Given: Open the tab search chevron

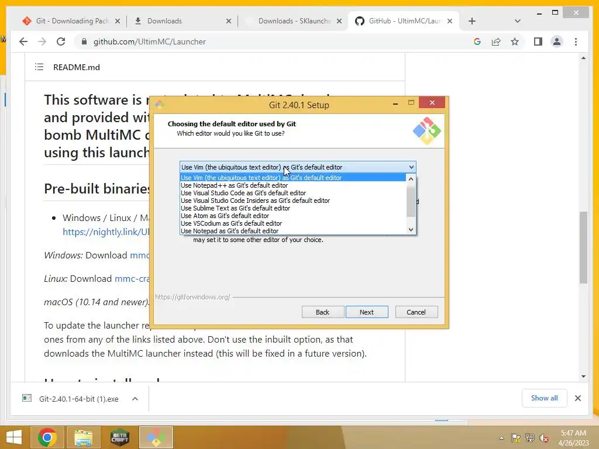Looking at the screenshot, I should [518, 21].
